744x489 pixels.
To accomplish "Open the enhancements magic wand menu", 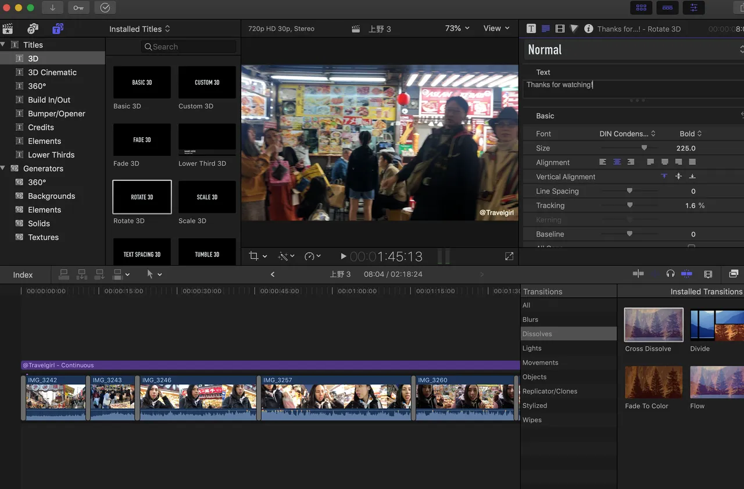I will tap(286, 256).
